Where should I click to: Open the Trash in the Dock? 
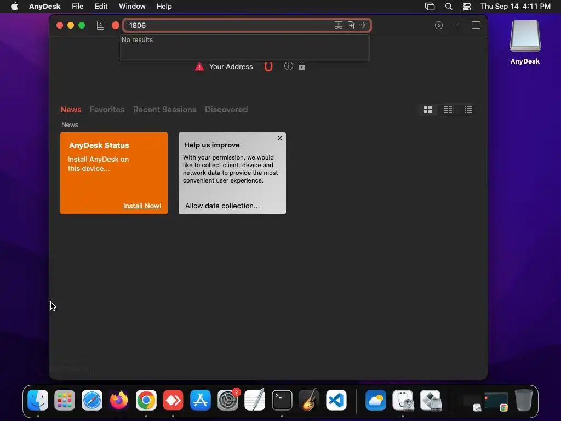[523, 400]
